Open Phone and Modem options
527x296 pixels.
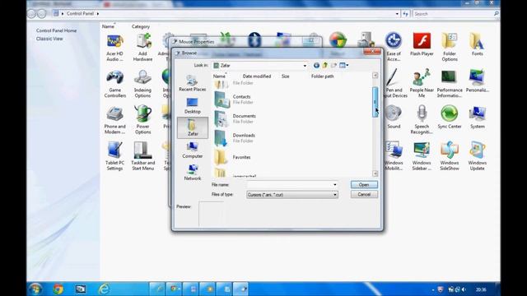click(x=114, y=121)
